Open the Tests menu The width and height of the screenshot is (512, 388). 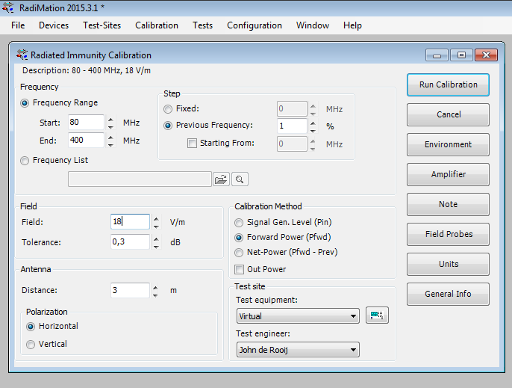click(202, 25)
